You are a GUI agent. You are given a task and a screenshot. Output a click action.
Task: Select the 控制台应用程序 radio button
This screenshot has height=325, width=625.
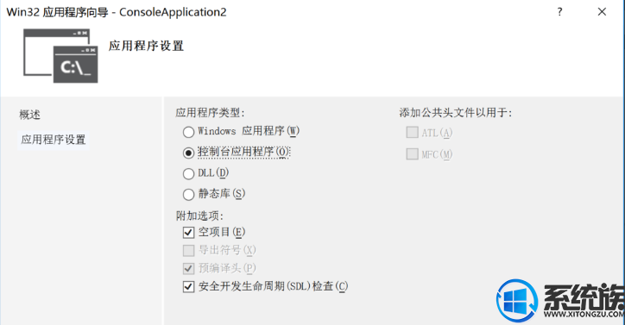click(x=188, y=153)
